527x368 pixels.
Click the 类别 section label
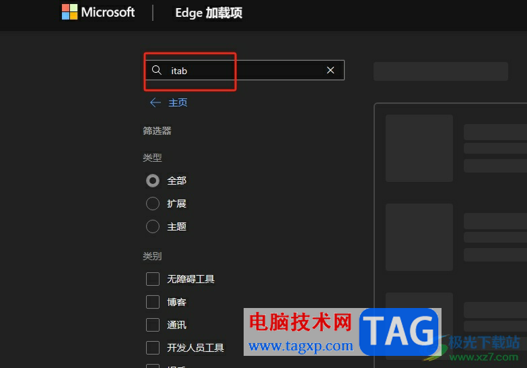(x=152, y=256)
